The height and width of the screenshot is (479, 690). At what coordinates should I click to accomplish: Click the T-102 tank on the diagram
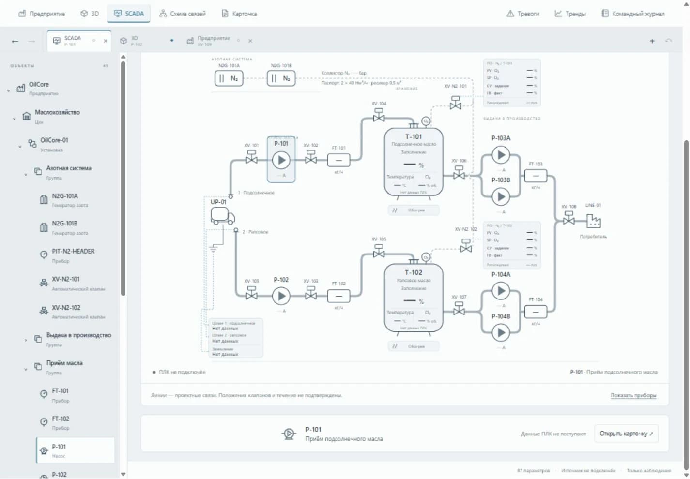pyautogui.click(x=414, y=298)
